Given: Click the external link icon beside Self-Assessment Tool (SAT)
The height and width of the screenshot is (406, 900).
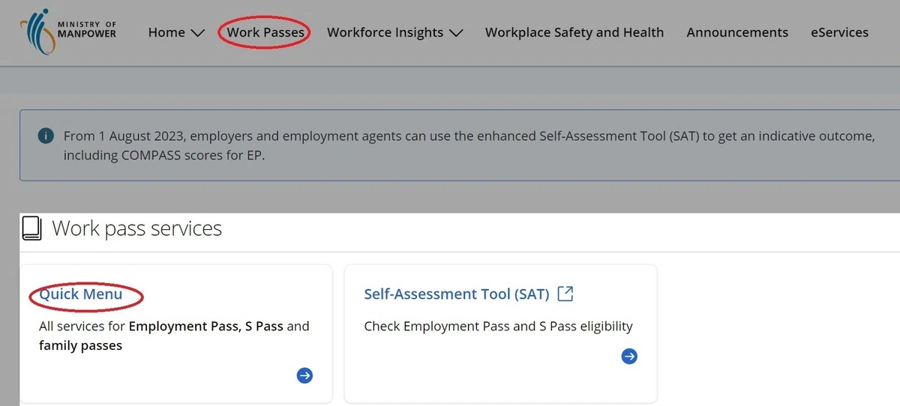Looking at the screenshot, I should click(565, 294).
